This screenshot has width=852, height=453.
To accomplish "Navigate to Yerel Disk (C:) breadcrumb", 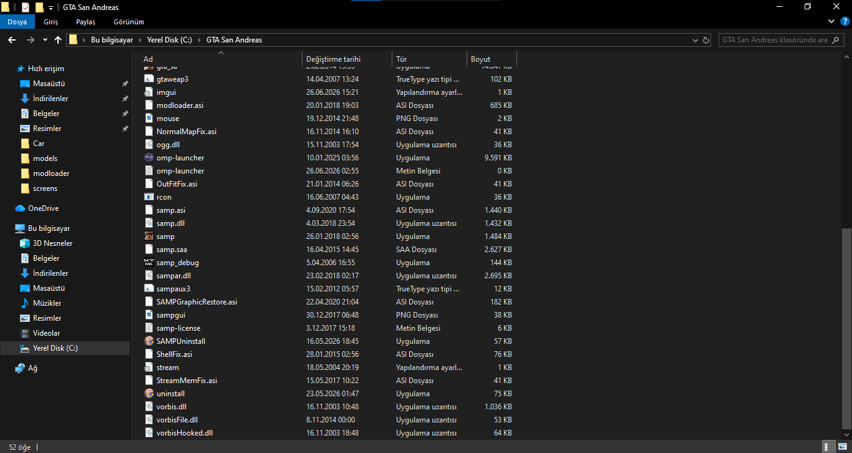I will (x=170, y=40).
